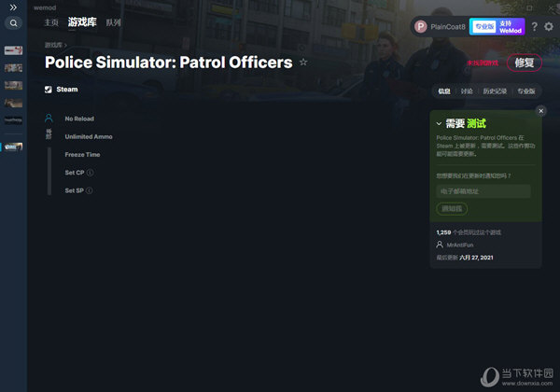Select the fifth game thumbnail in sidebar
560x392 pixels.
coord(13,120)
